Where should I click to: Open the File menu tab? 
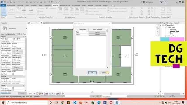click(3, 6)
